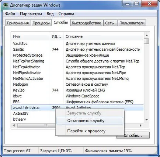Viewport: 160px width, 157px height.
Task: Select the NetMsmqActivator service row
Action: 77,78
